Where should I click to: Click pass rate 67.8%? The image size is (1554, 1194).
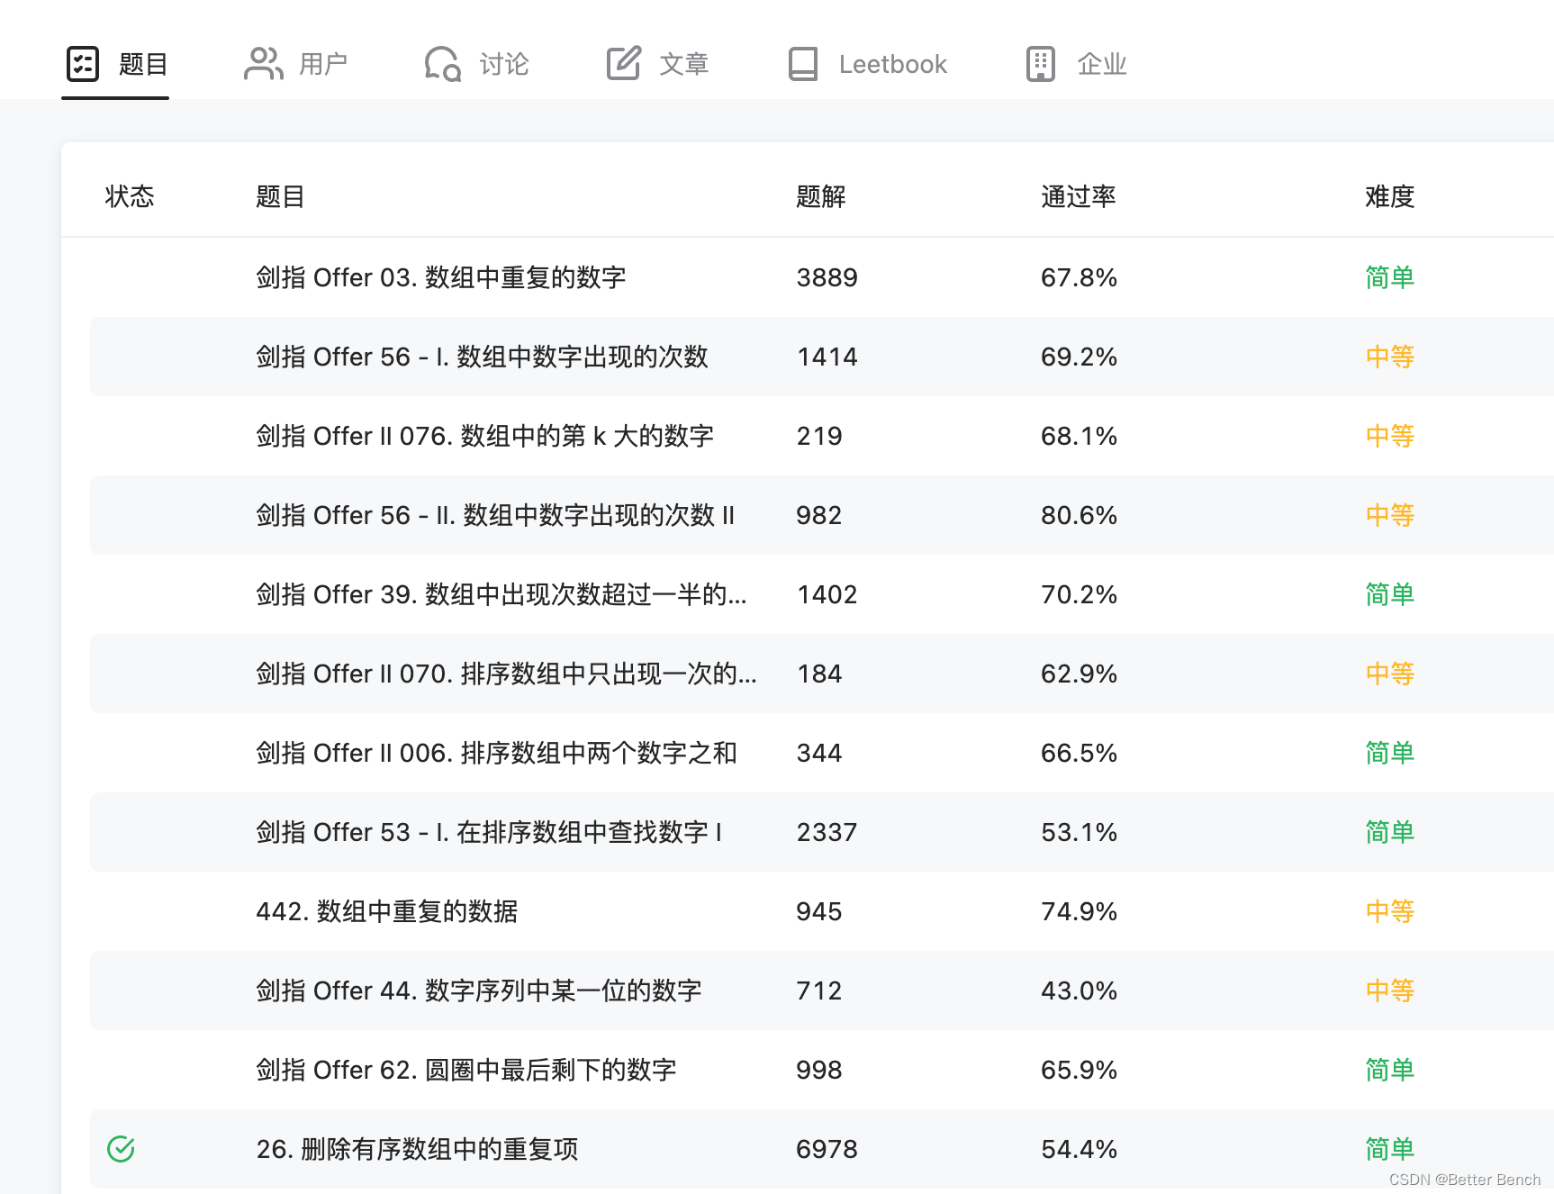click(1079, 277)
